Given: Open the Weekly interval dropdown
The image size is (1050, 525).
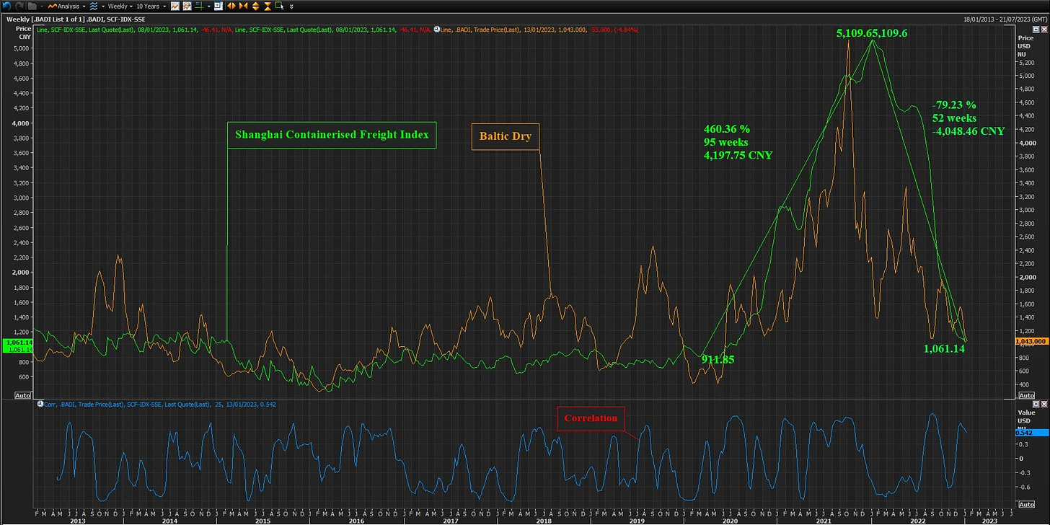Looking at the screenshot, I should 120,6.
